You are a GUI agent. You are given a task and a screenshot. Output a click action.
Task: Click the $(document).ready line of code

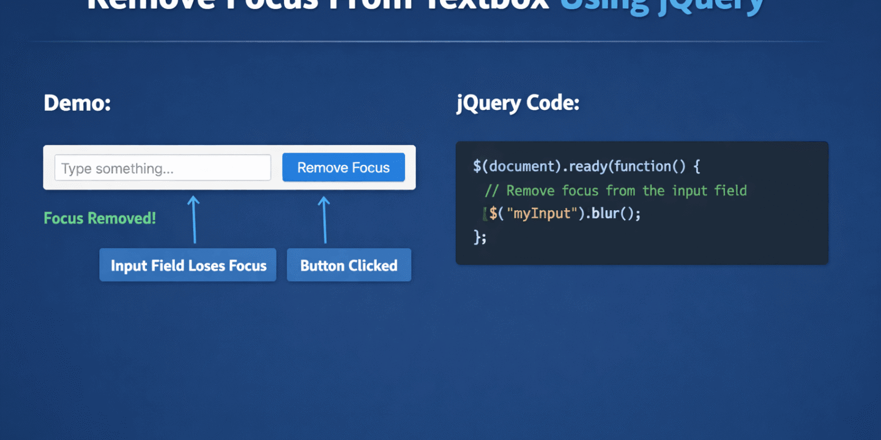[587, 166]
